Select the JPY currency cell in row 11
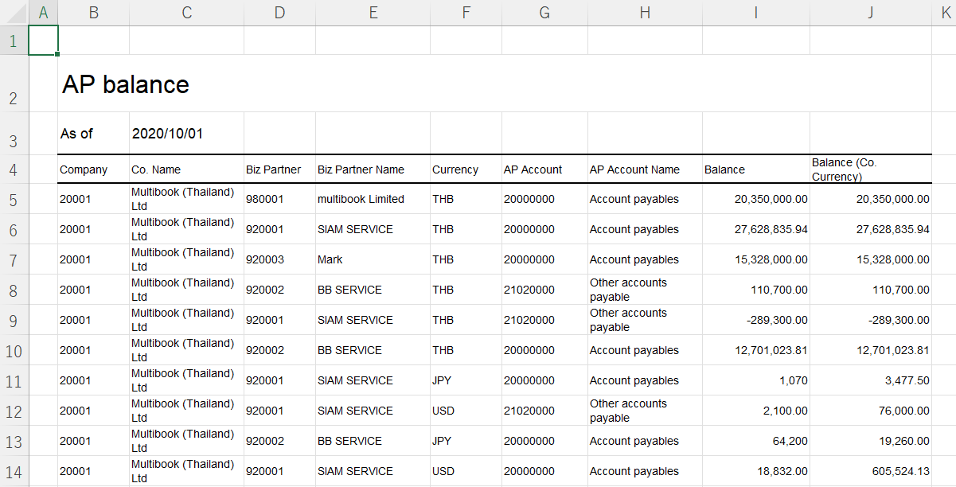 (x=466, y=380)
